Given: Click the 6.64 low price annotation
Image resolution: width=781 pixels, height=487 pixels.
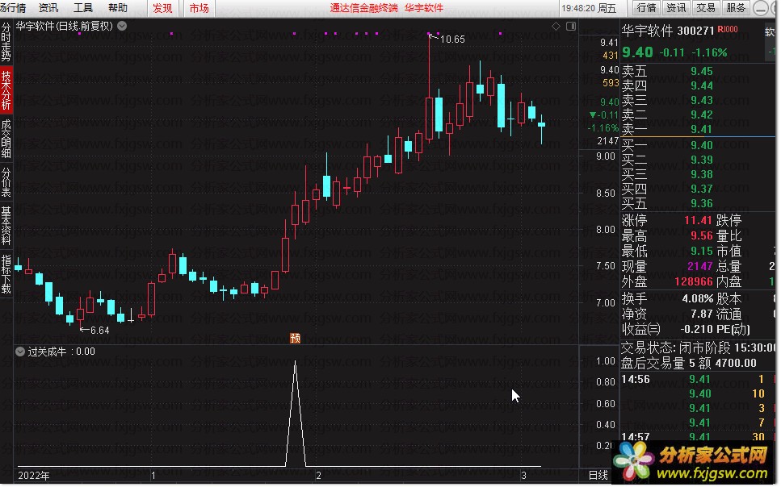Looking at the screenshot, I should point(99,331).
